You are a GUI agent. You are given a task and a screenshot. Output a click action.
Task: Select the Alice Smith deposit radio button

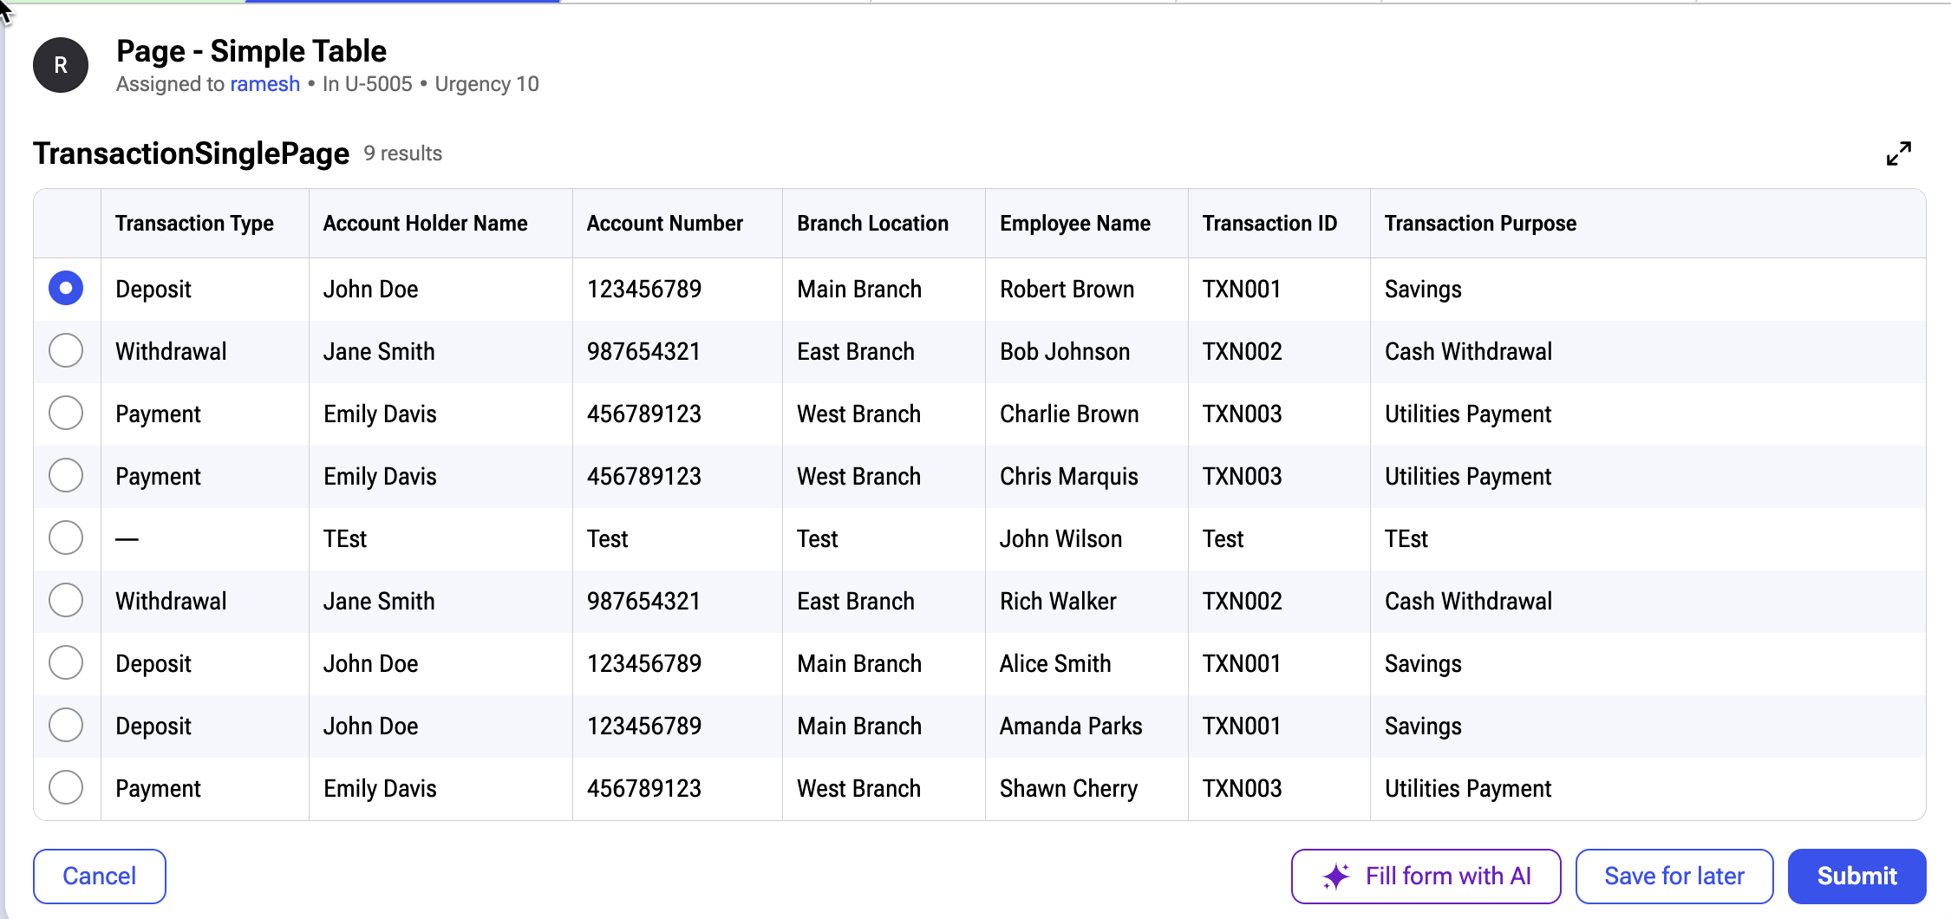(x=66, y=662)
